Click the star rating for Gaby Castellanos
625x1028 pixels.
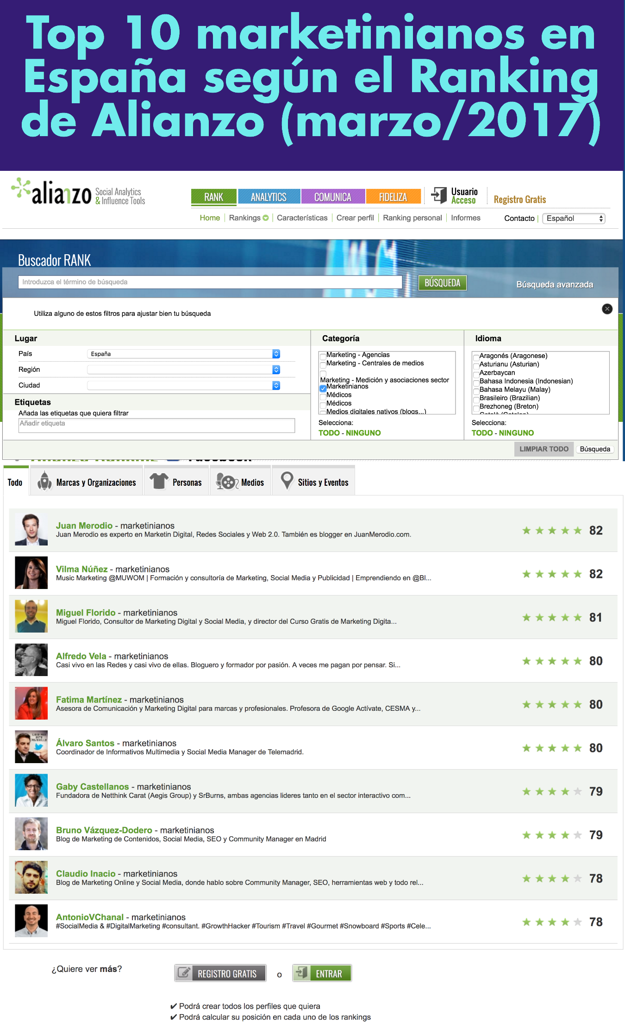tap(552, 792)
